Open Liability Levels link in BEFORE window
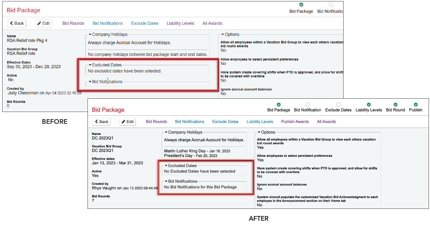Viewport: 430px width, 225px height. click(180, 23)
